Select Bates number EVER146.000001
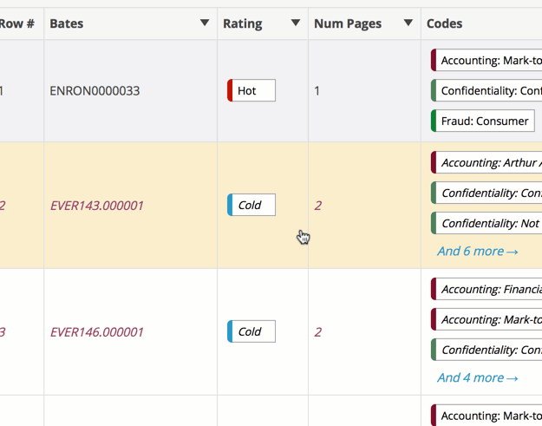 [x=97, y=332]
